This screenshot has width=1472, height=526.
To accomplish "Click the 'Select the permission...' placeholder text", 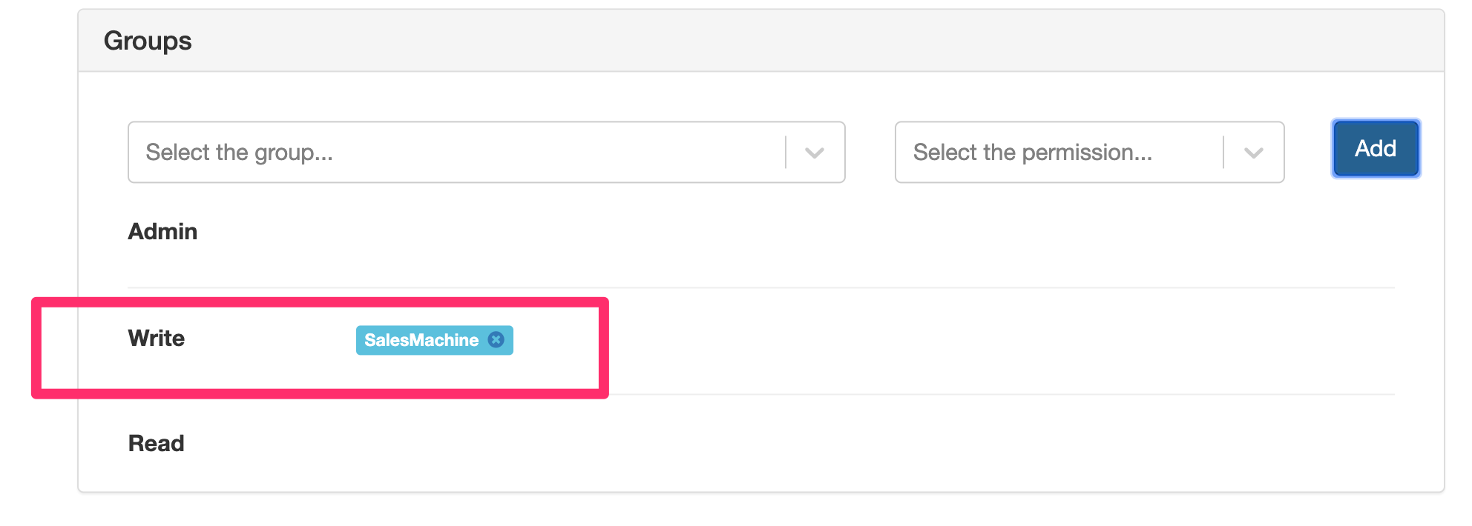I will (x=1032, y=153).
